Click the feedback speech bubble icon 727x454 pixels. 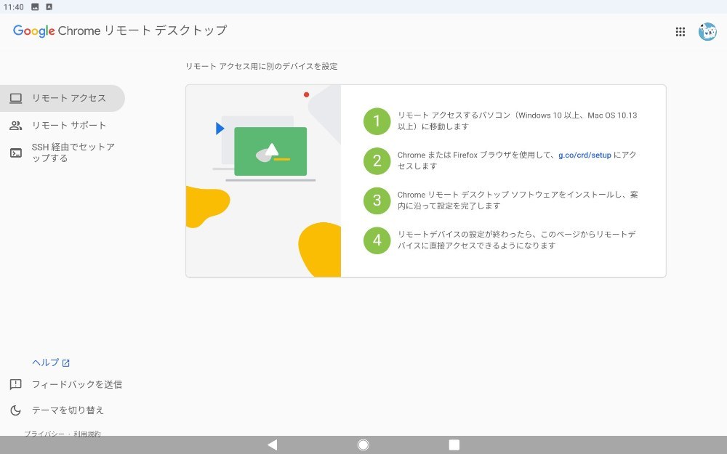pyautogui.click(x=16, y=384)
